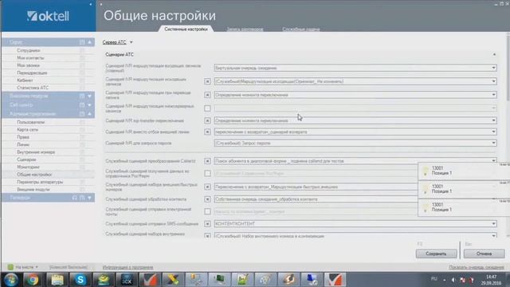Enable outgoing calls routing IVR scenario checkbox

207,81
